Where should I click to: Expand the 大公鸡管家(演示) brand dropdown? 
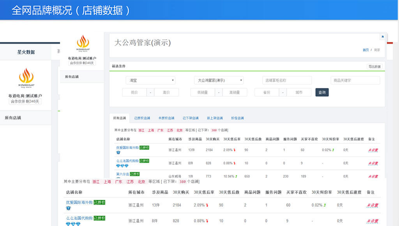(219, 80)
